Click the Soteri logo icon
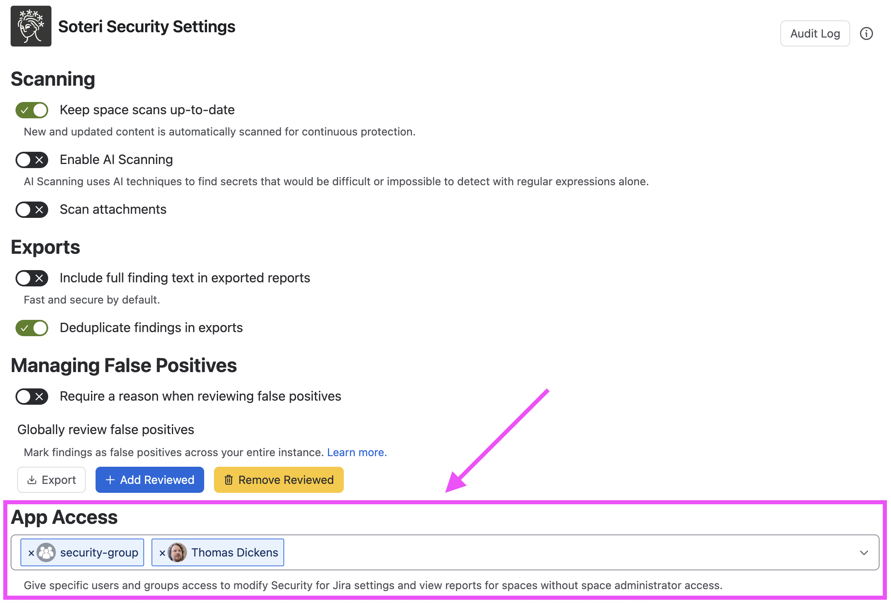Viewport: 891px width, 603px height. 31,26
